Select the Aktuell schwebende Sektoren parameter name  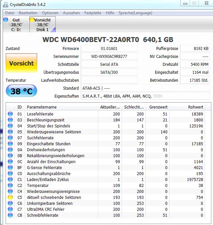click(54, 197)
